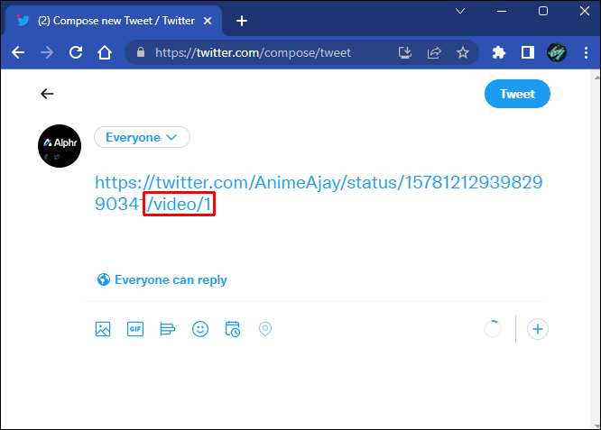This screenshot has width=601, height=430.
Task: Close the Compose new Tweet tab
Action: click(208, 21)
